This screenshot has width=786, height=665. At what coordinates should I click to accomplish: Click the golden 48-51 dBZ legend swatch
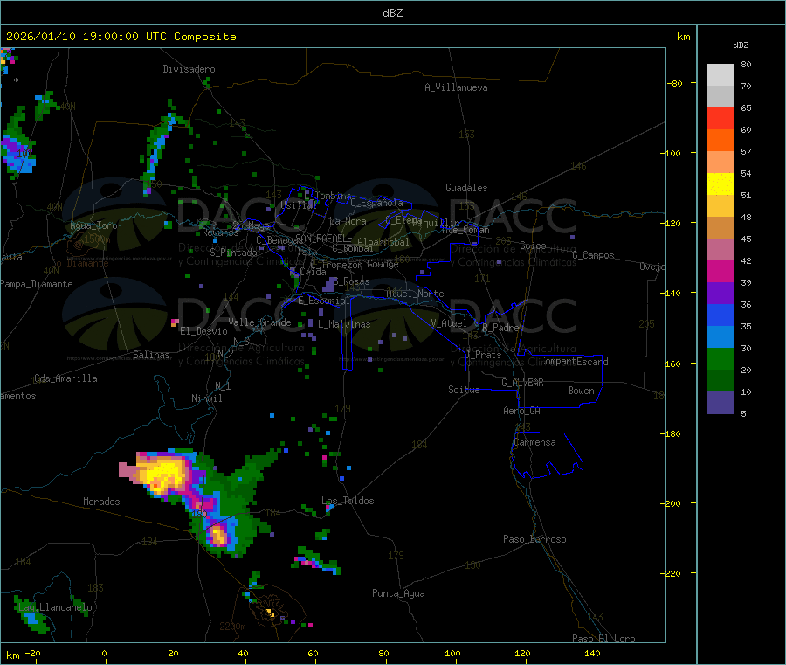(x=720, y=206)
